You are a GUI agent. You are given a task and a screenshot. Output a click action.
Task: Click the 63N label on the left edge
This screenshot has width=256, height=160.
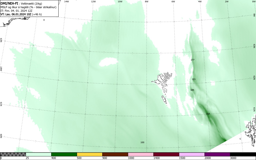click(x=1, y=40)
